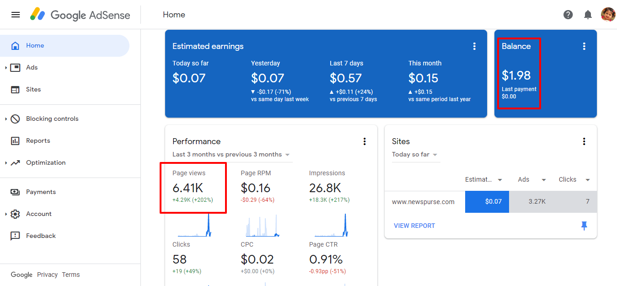Go to Home in sidebar
Viewport: 617px width, 286px height.
coord(64,46)
